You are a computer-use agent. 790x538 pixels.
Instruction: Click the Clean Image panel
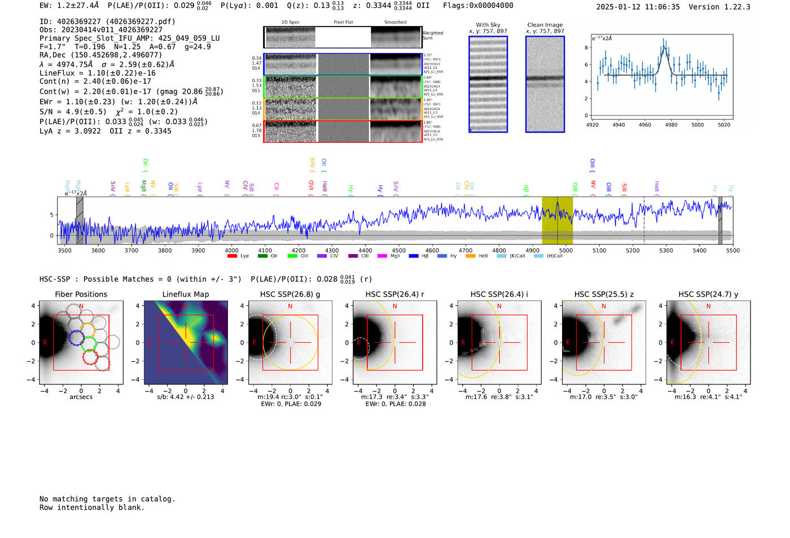[545, 84]
